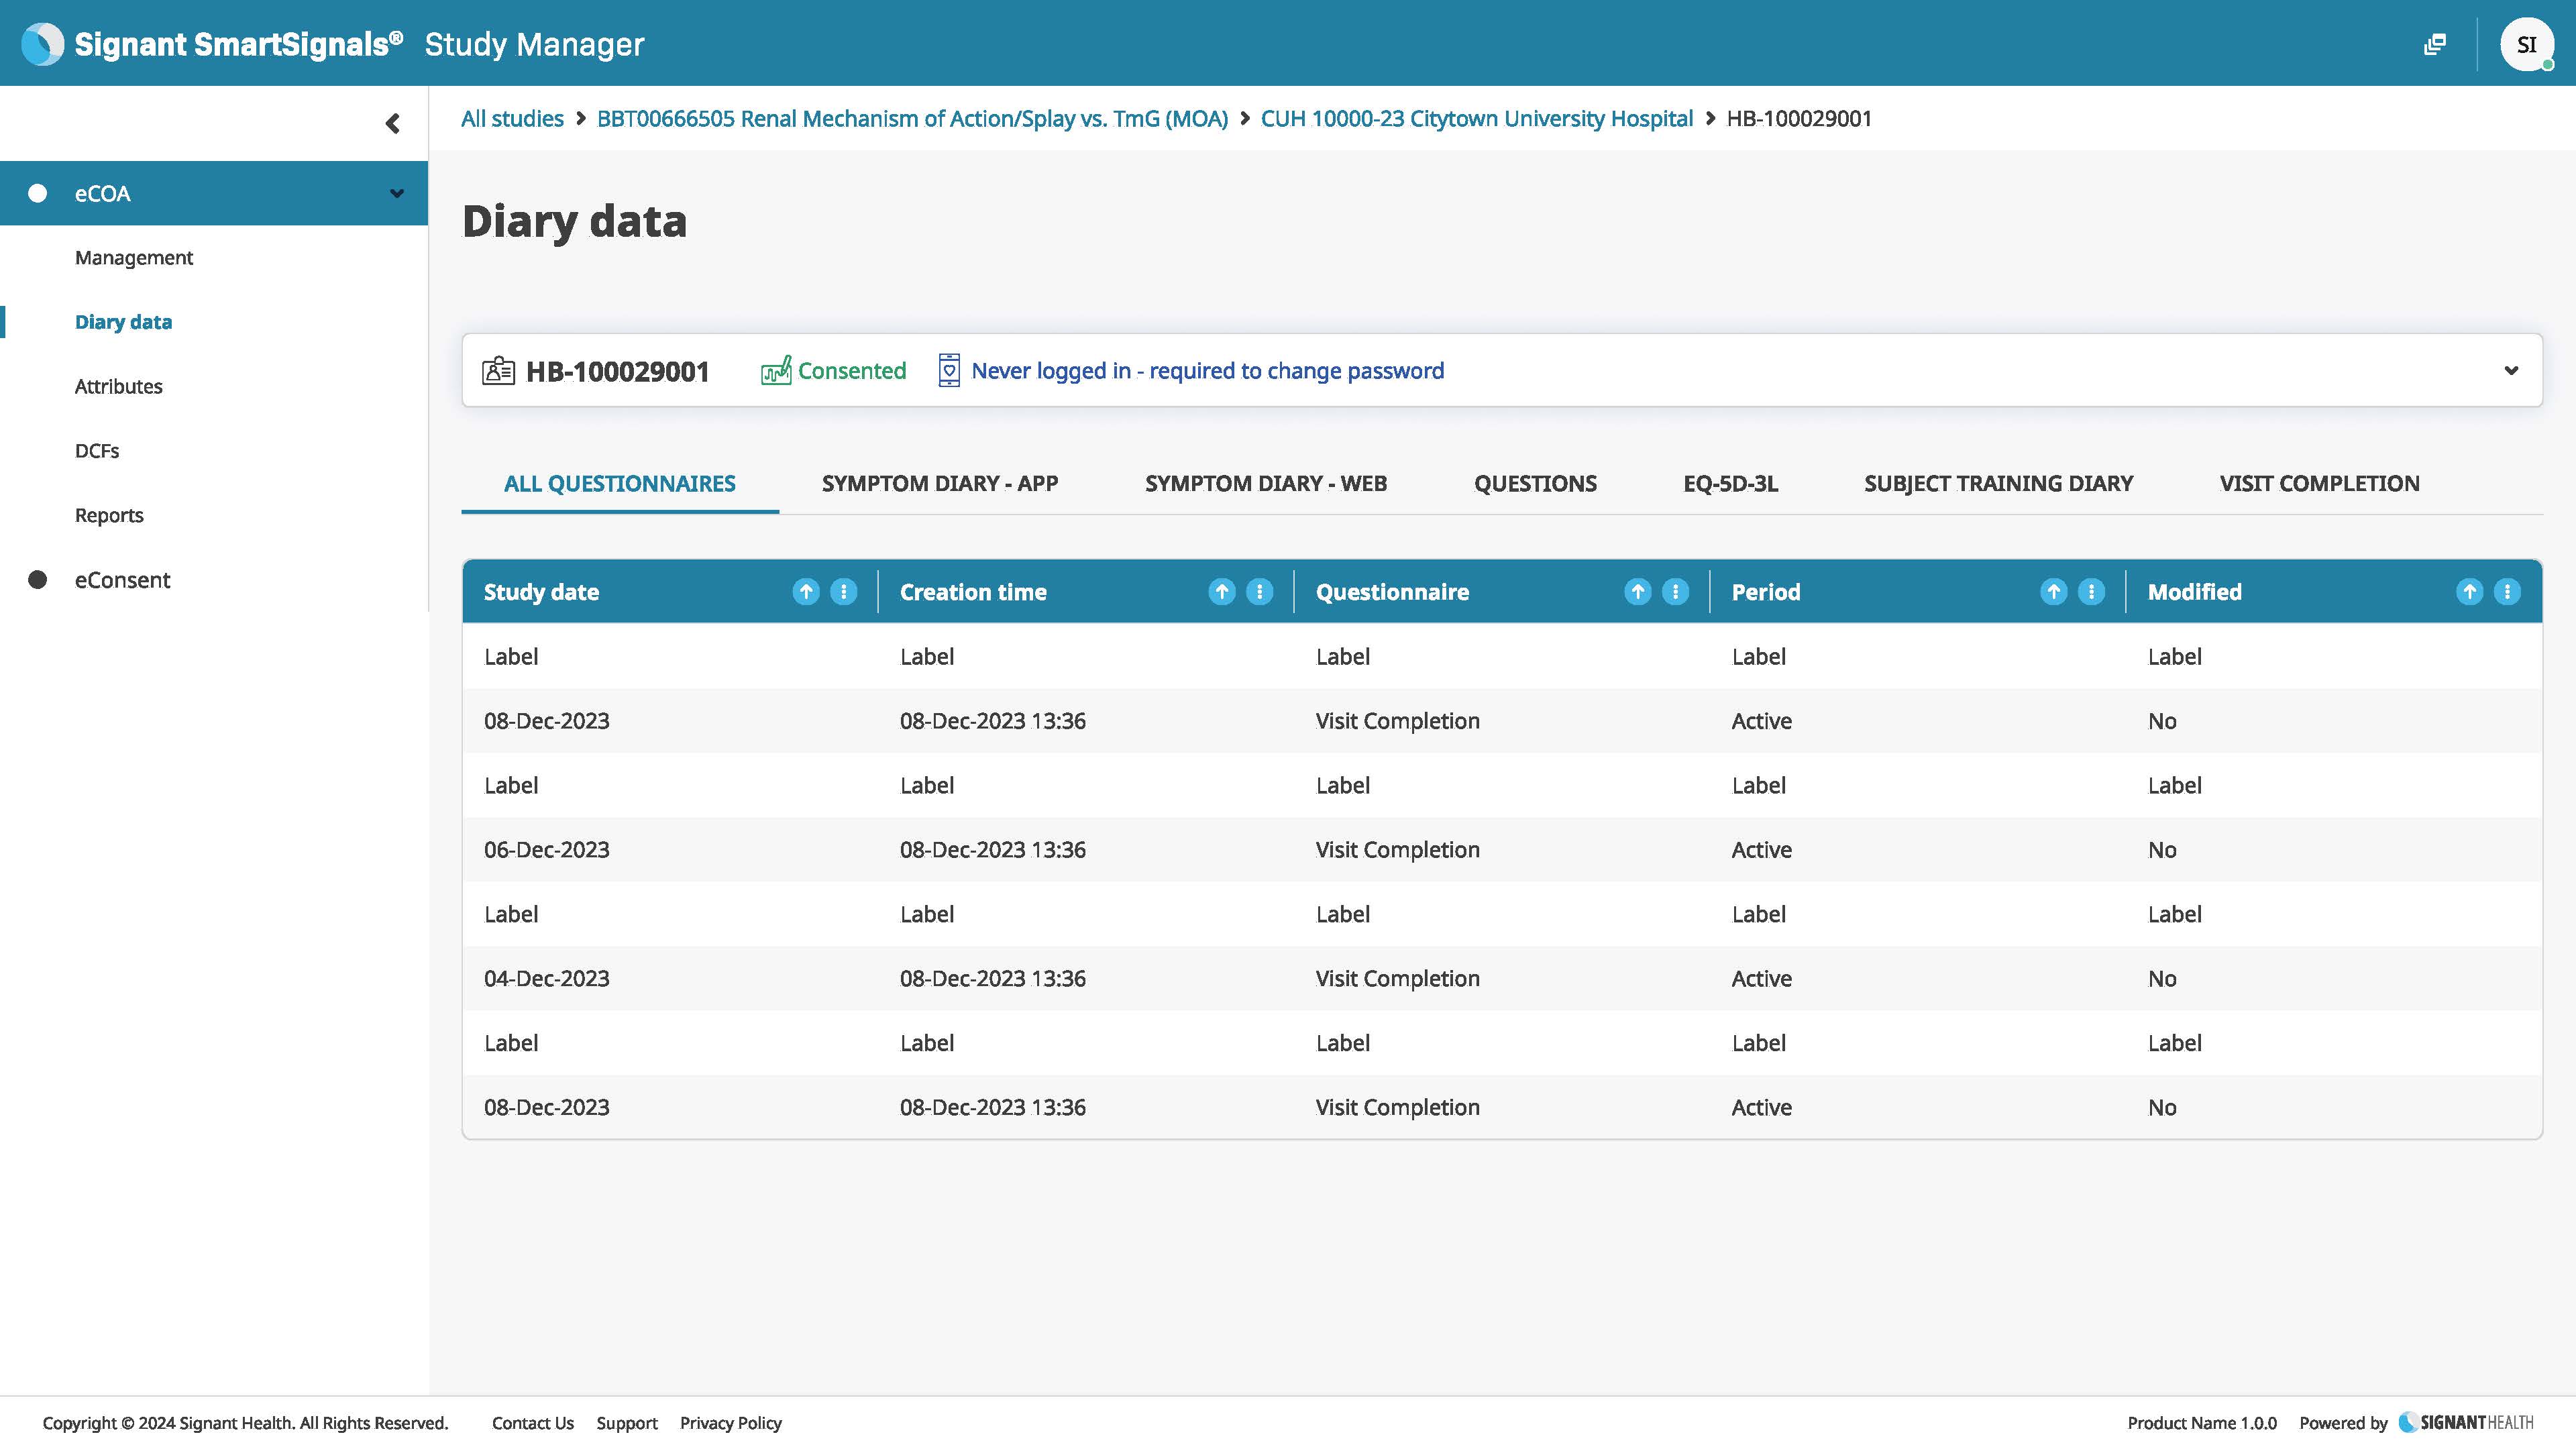Viewport: 2576px width, 1449px height.
Task: Open Creation time column options menu
Action: click(x=1260, y=592)
